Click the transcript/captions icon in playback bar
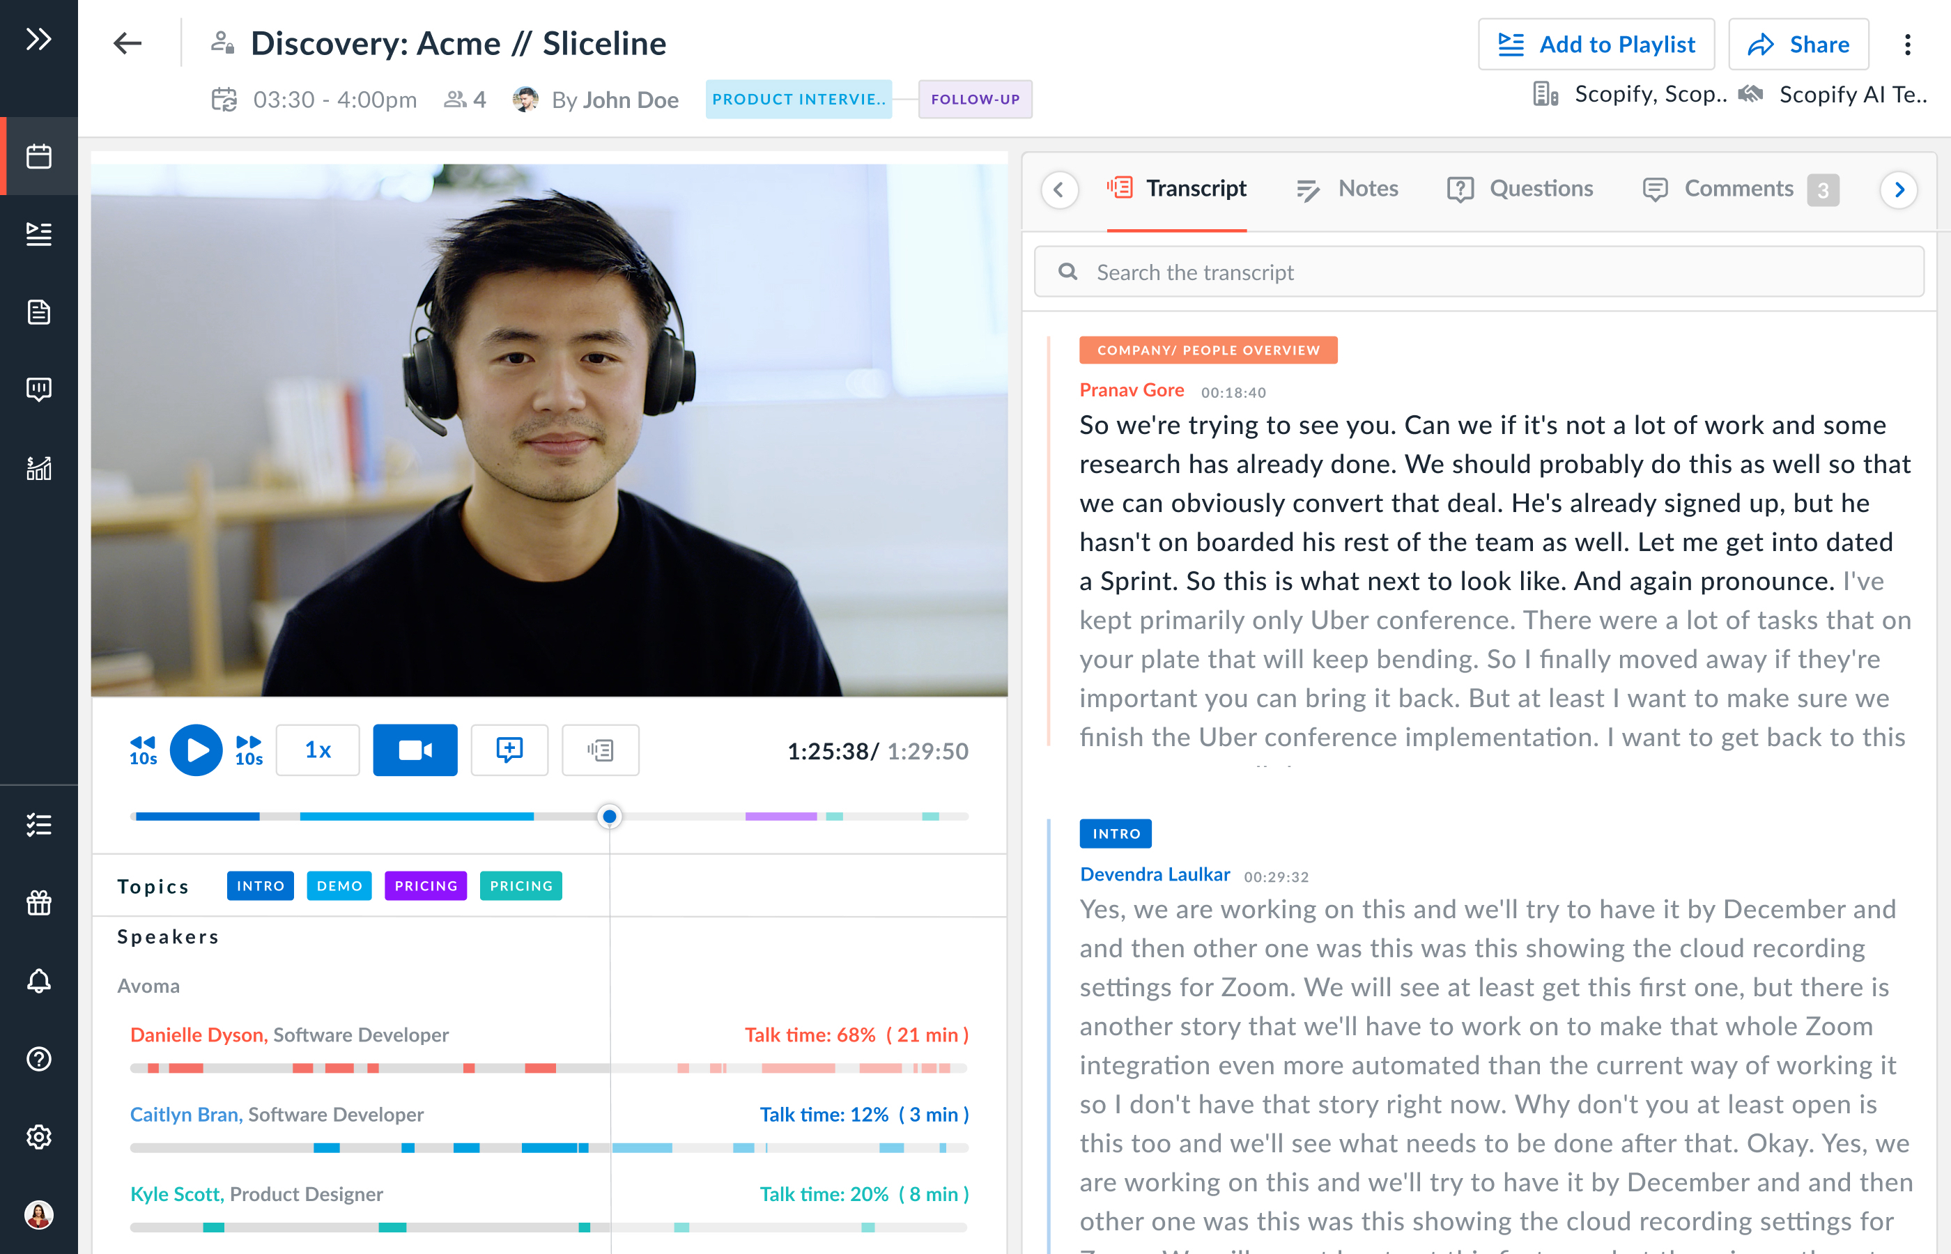Image resolution: width=1951 pixels, height=1254 pixels. coord(599,750)
